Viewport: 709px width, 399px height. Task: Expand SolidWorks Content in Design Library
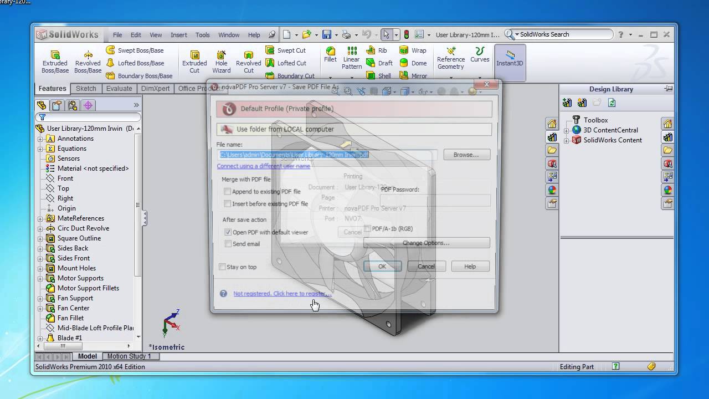coord(566,141)
